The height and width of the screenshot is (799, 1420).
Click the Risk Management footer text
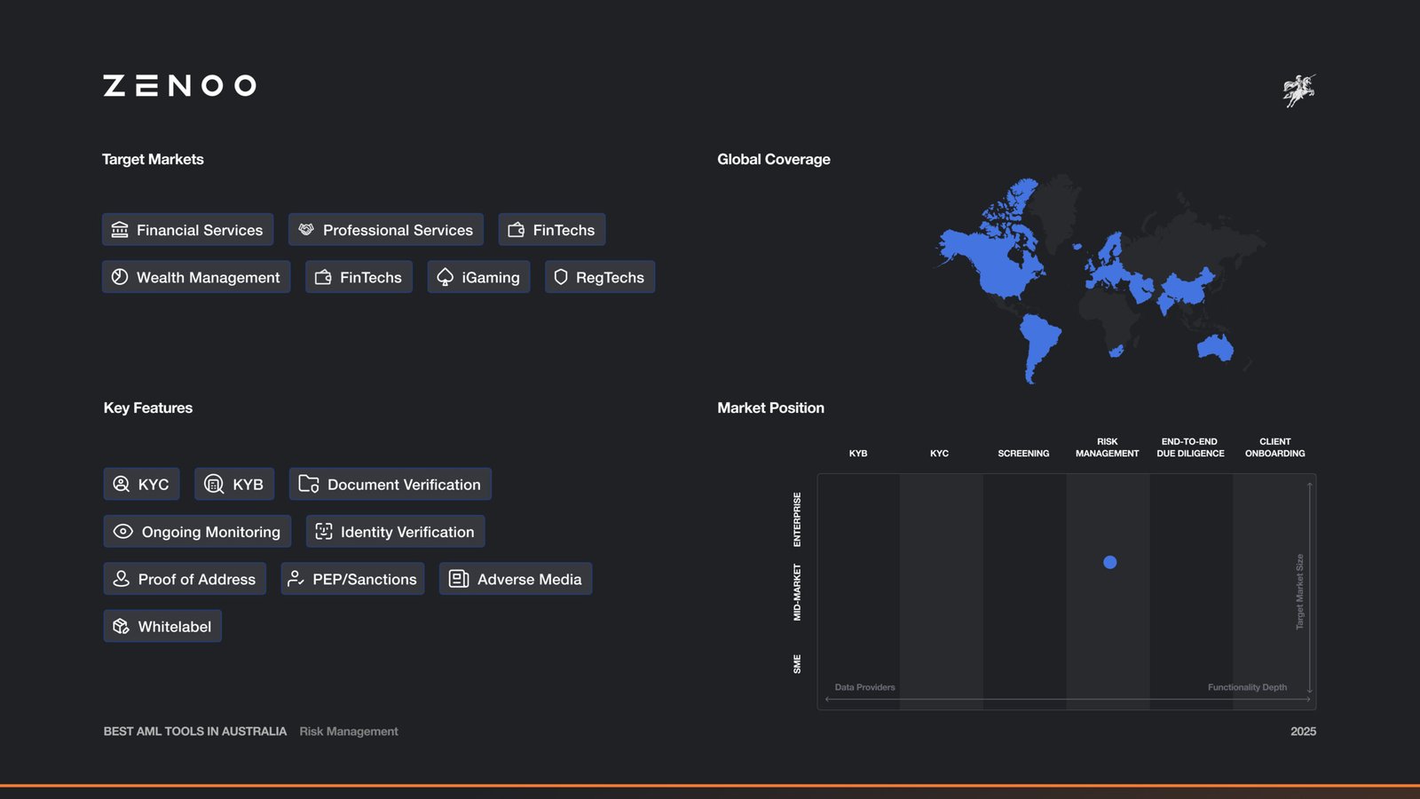point(349,732)
